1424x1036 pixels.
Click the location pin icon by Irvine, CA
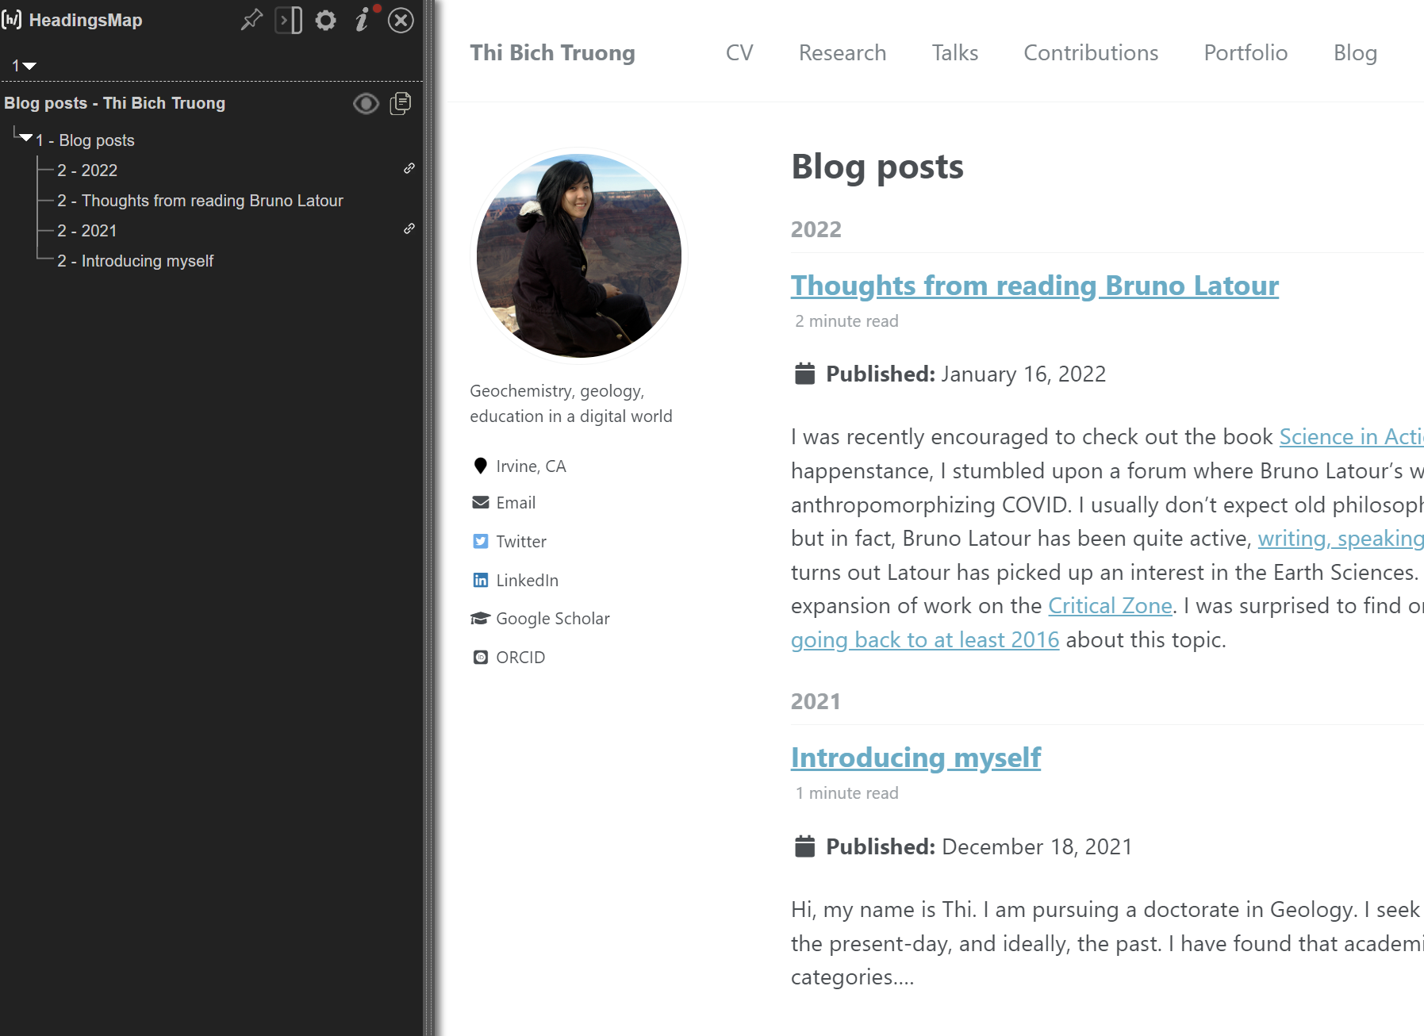tap(480, 466)
